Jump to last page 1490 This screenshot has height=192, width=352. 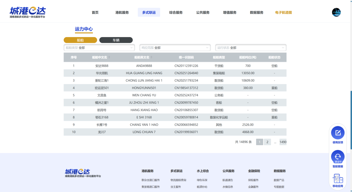coord(283,142)
